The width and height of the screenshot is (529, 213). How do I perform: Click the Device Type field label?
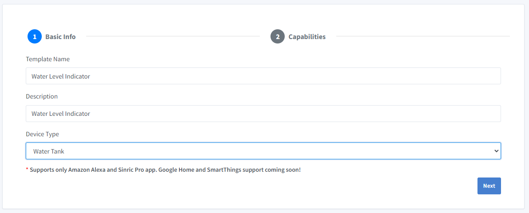(42, 134)
